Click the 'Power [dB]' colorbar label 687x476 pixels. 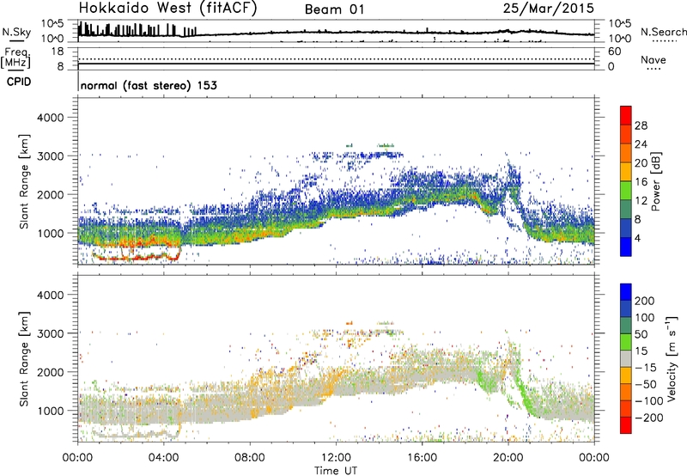655,181
